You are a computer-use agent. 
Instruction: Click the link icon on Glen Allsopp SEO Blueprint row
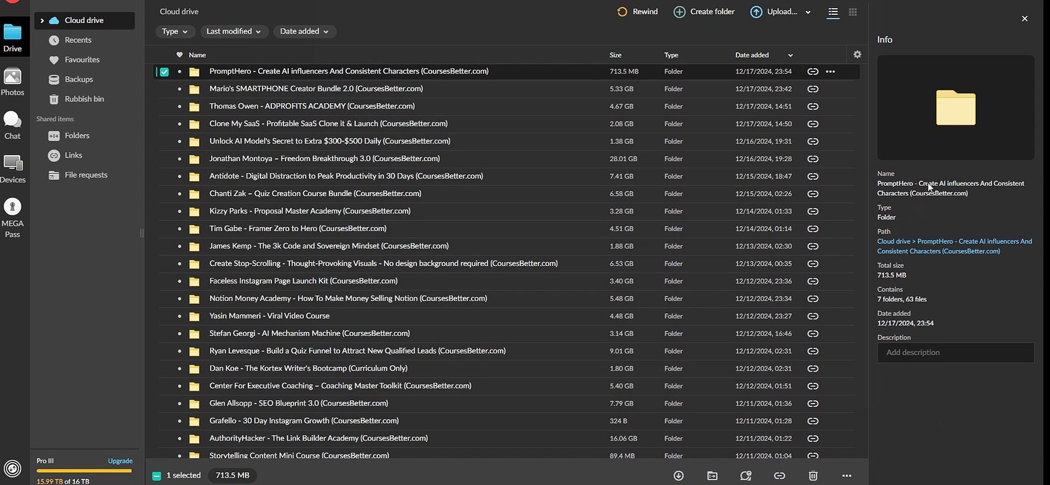click(813, 403)
